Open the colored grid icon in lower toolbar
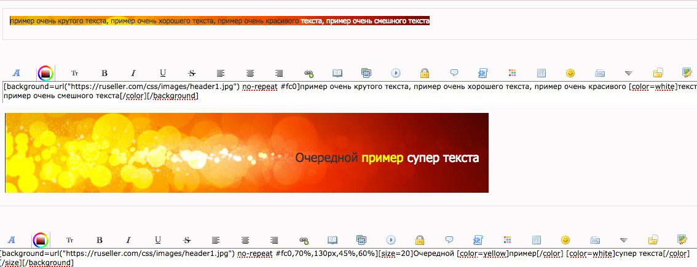 [x=507, y=240]
